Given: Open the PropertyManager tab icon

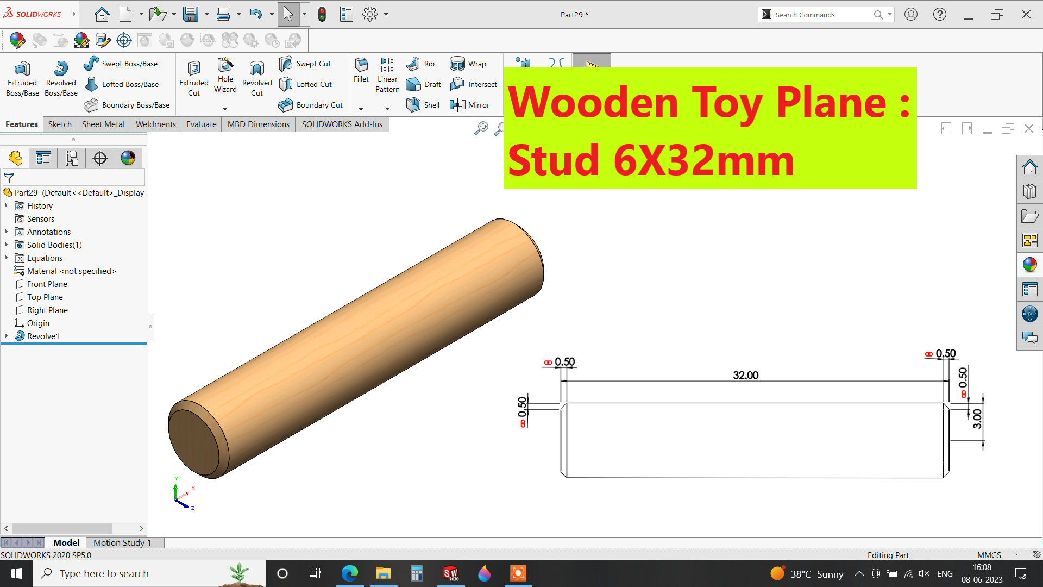Looking at the screenshot, I should (x=43, y=158).
